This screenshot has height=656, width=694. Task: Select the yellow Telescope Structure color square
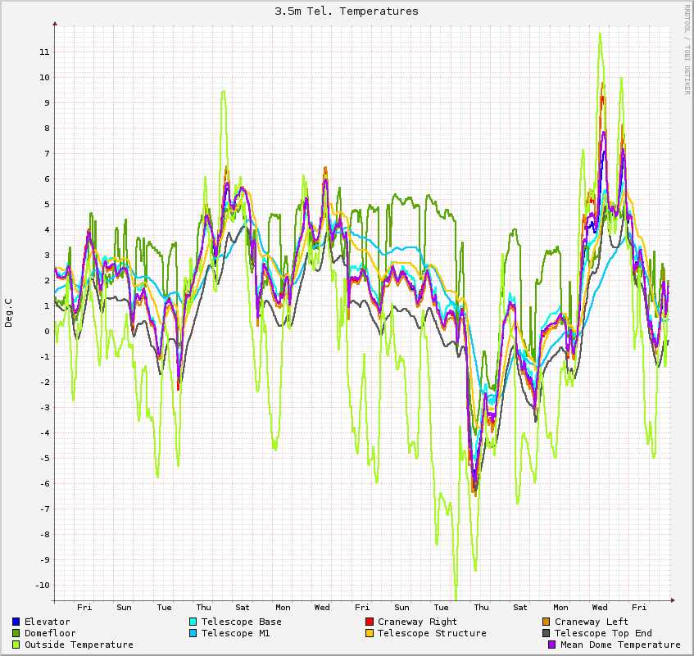point(370,634)
